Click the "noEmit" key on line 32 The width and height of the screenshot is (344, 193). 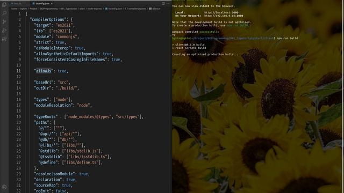[x=42, y=191]
